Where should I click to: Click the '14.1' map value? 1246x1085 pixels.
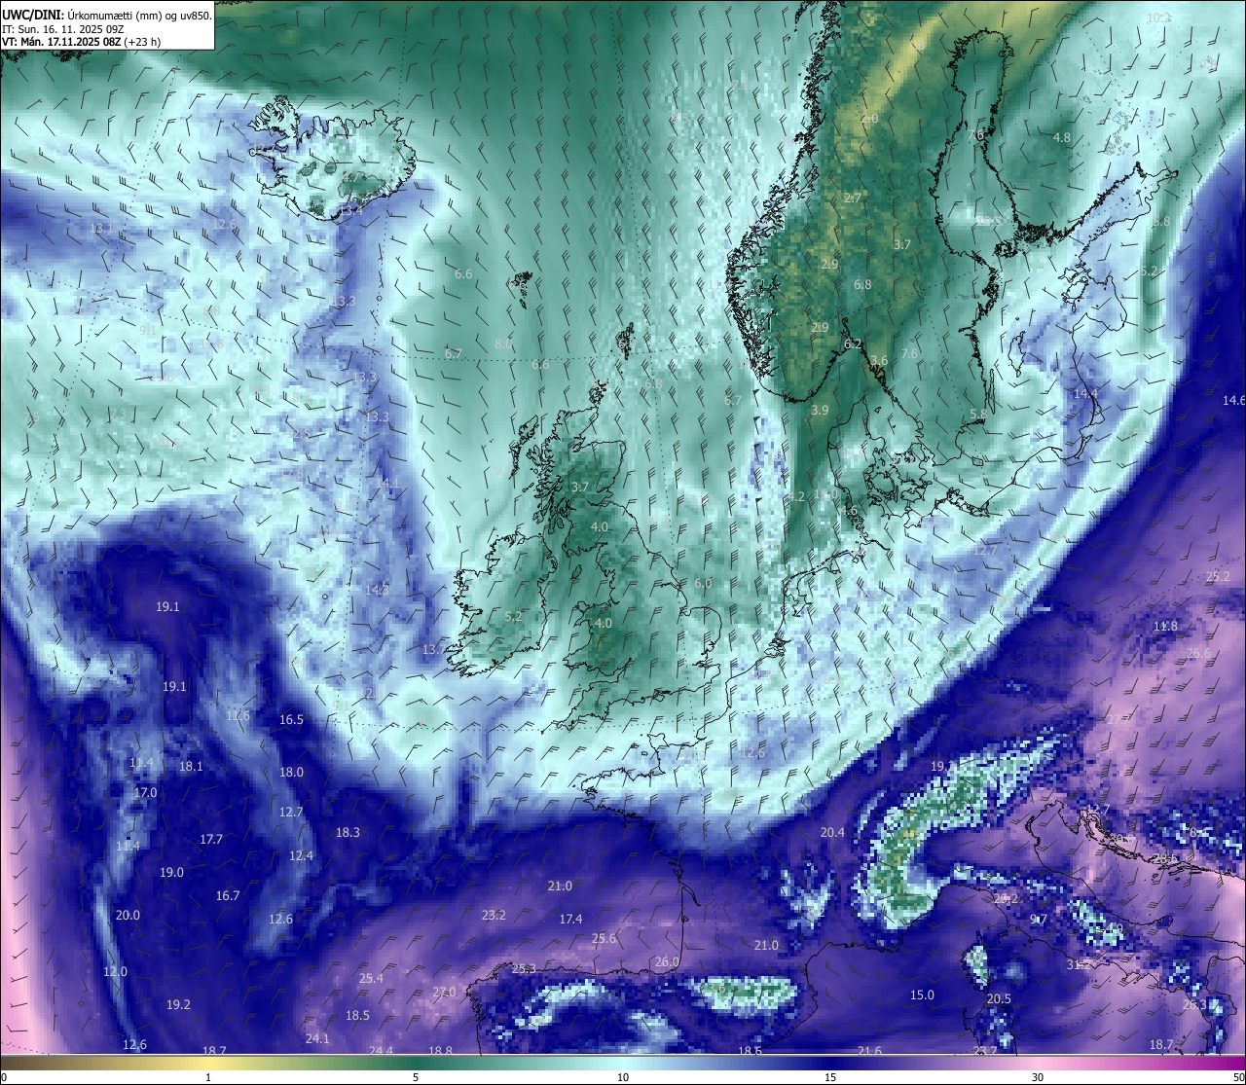(387, 483)
